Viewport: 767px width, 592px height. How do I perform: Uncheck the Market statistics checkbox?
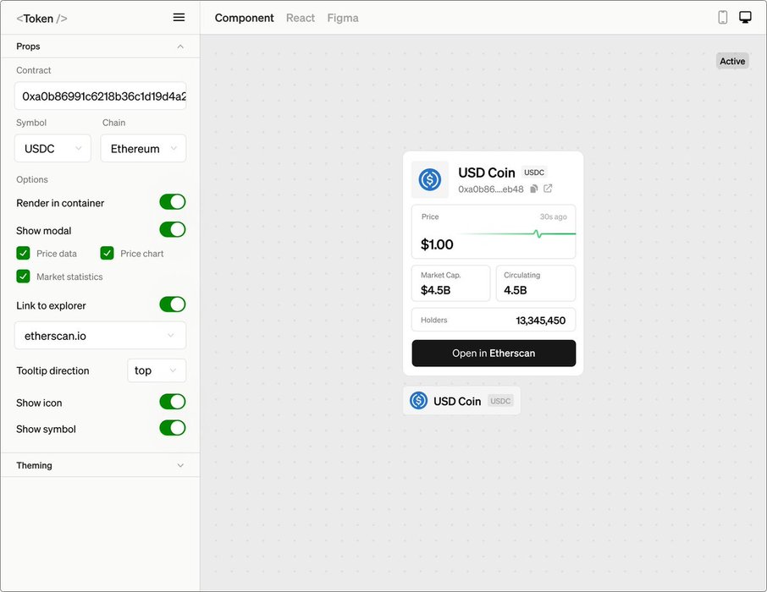24,277
